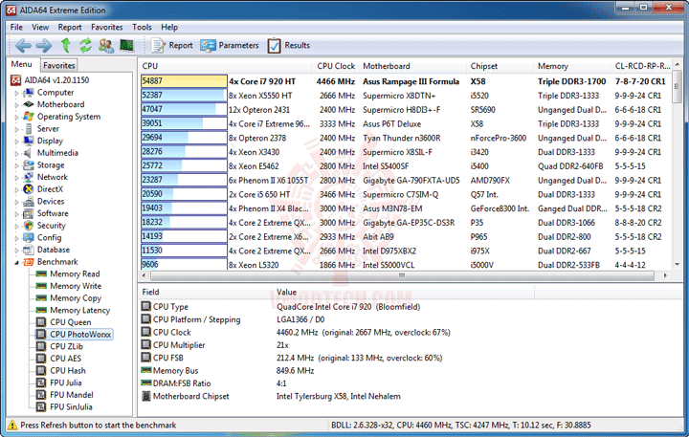
Task: Click the horizontal scrollbar of results list
Action: pyautogui.click(x=402, y=275)
